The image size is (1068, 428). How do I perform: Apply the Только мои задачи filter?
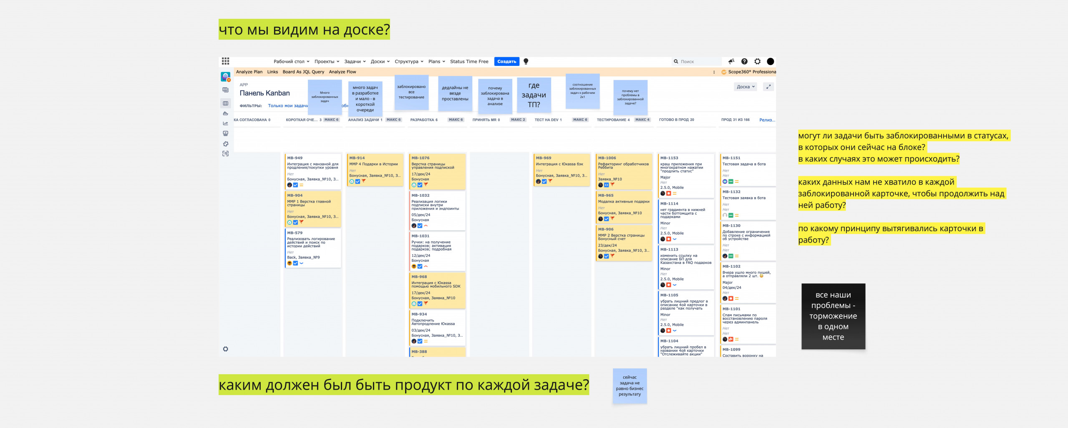[287, 106]
